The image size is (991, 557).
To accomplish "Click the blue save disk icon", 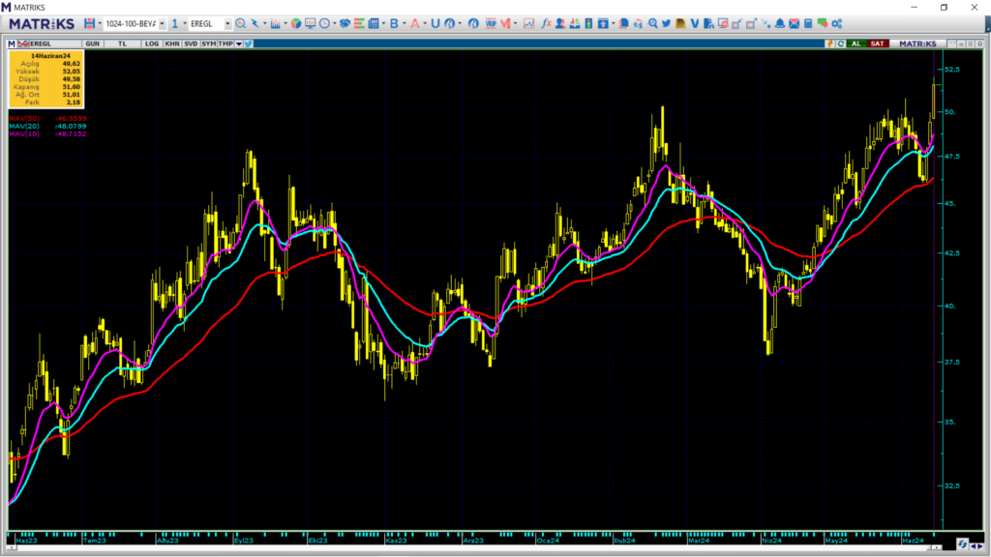I will 90,23.
